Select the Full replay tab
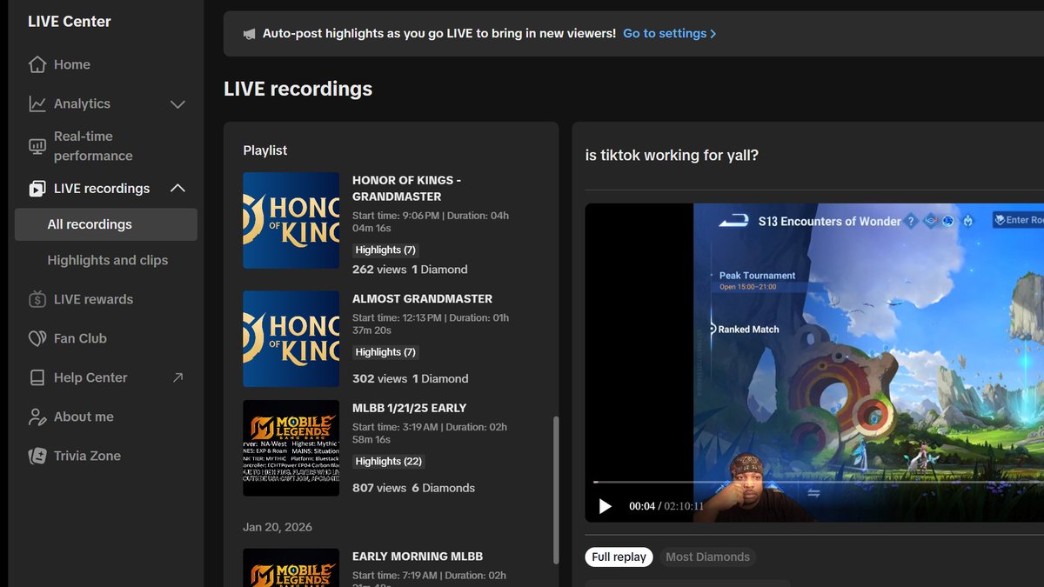The height and width of the screenshot is (587, 1044). click(619, 557)
